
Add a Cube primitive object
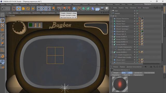point(74,9)
